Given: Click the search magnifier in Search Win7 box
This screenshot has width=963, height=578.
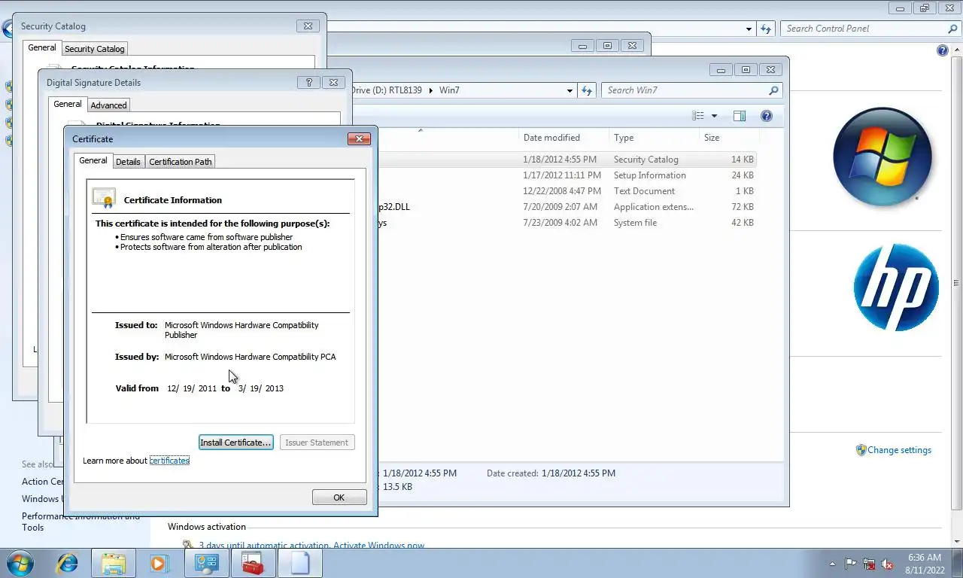Looking at the screenshot, I should [773, 90].
